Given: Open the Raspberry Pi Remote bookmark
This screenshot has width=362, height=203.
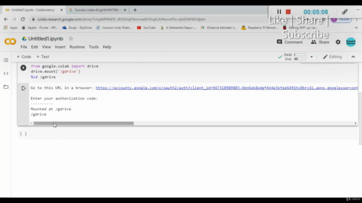Looking at the screenshot, I should [x=259, y=28].
